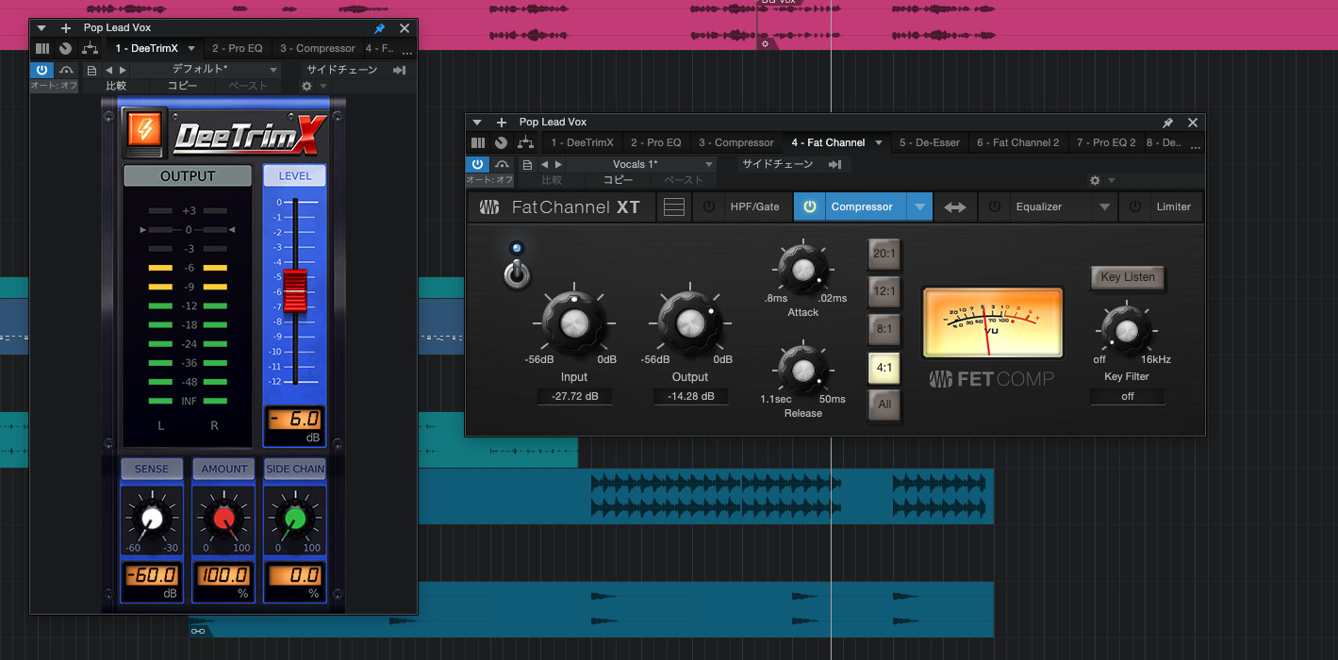Click sidechain input arrow icon in DeeTrimX window

[400, 70]
